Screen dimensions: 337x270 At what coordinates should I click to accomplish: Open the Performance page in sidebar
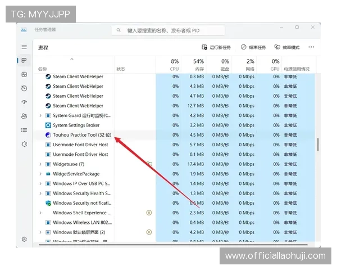coord(24,74)
